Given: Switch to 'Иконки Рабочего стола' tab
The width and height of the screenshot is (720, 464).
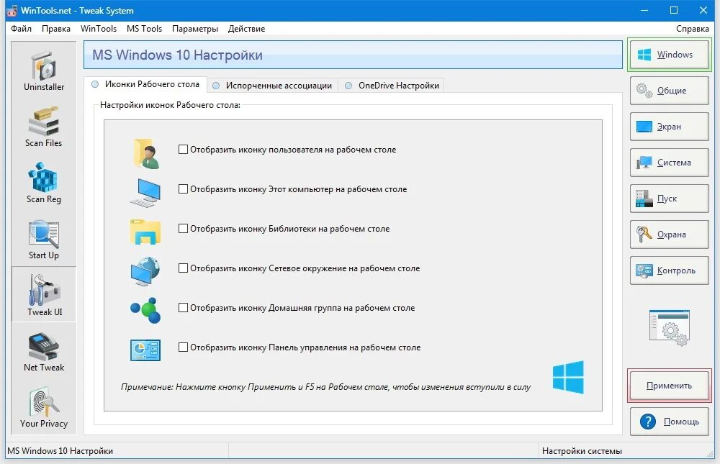Looking at the screenshot, I should coord(145,84).
